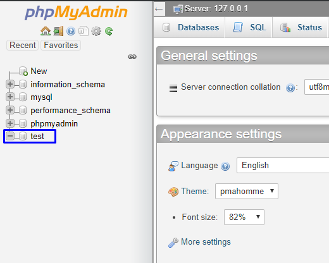Click the phpMyAdmin logo
Image resolution: width=329 pixels, height=263 pixels.
(x=76, y=12)
